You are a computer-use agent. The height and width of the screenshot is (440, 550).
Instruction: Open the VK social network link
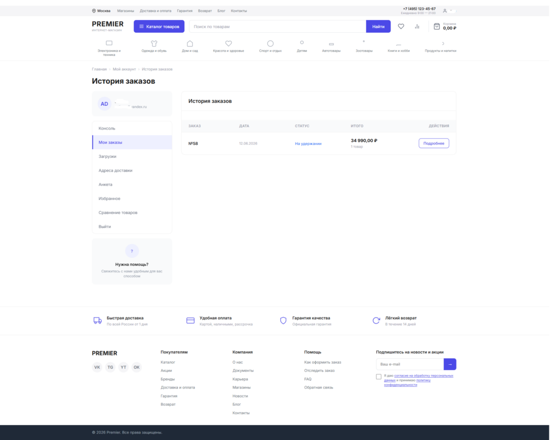click(97, 367)
